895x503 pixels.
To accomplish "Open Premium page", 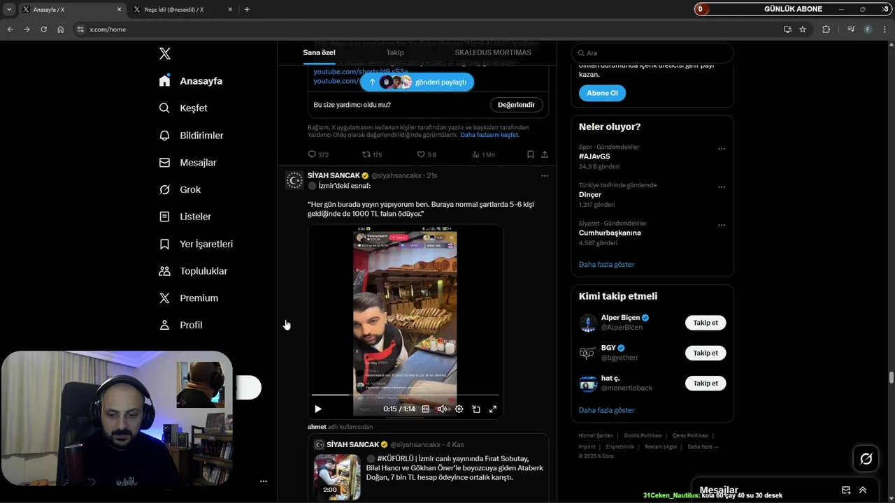I will coord(189,298).
